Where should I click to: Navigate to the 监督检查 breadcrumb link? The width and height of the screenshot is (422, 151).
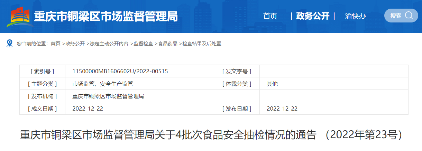[143, 44]
